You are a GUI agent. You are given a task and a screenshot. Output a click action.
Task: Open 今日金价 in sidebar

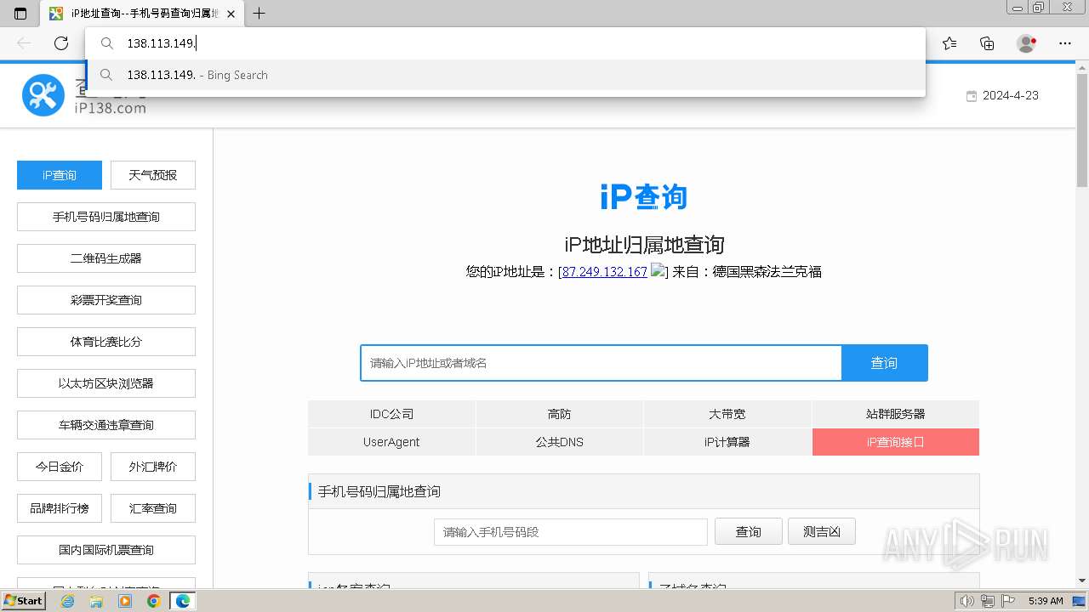(60, 467)
